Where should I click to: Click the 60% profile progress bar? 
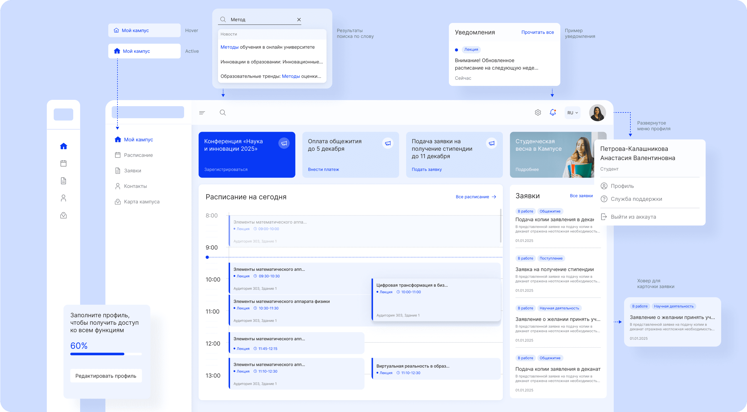pyautogui.click(x=106, y=354)
